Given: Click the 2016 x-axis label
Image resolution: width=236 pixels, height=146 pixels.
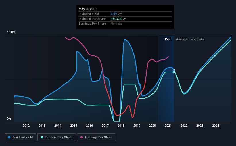Looking at the screenshot, I should pos(89,126).
